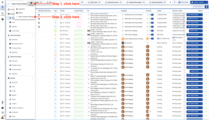Click Assignee column header

(x=124, y=11)
